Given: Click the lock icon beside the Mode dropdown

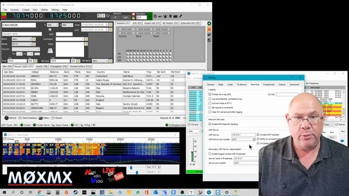Looking at the screenshot, I should tap(34, 44).
